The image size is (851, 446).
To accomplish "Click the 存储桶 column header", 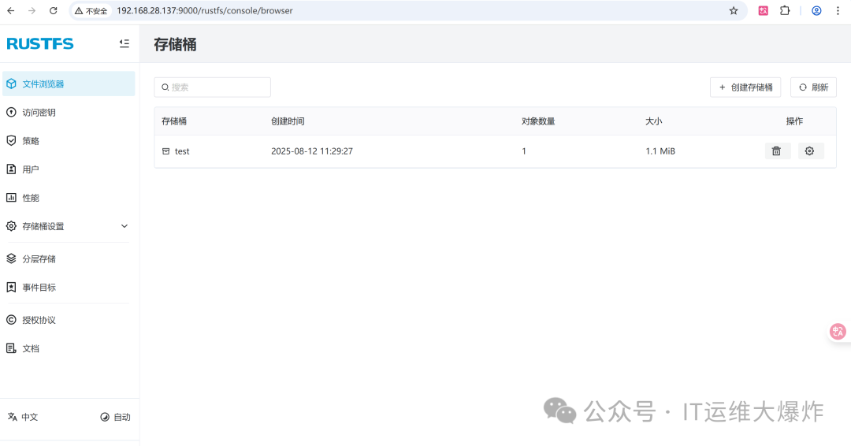I will pos(174,121).
